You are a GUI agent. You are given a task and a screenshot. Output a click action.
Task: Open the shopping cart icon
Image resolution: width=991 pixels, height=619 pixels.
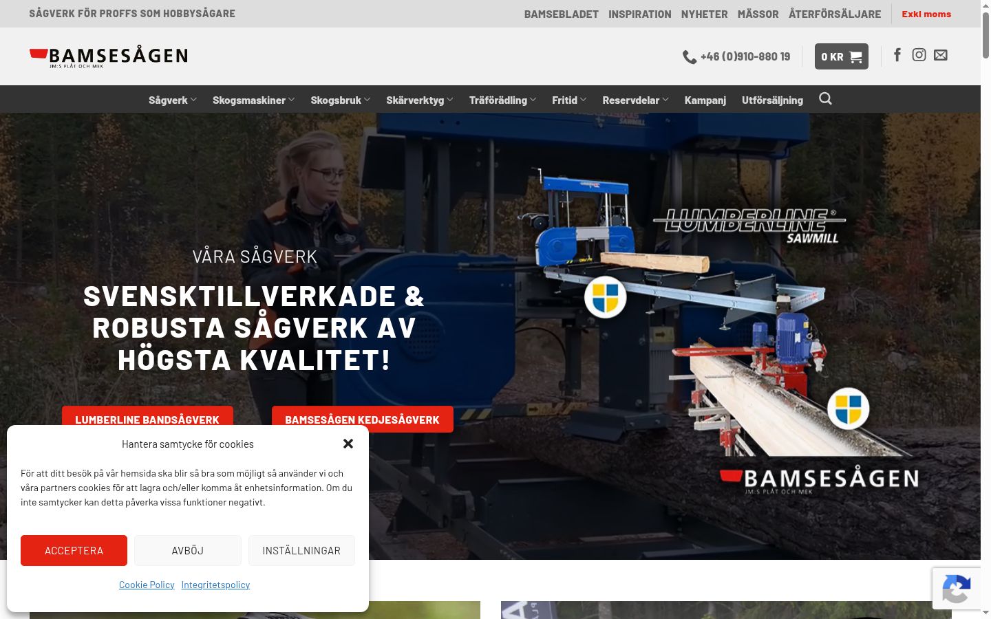[x=855, y=57]
